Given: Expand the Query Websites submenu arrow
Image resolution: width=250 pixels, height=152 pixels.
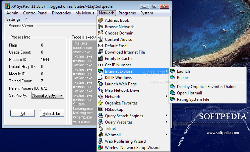Looking at the screenshot, I should pyautogui.click(x=166, y=122).
